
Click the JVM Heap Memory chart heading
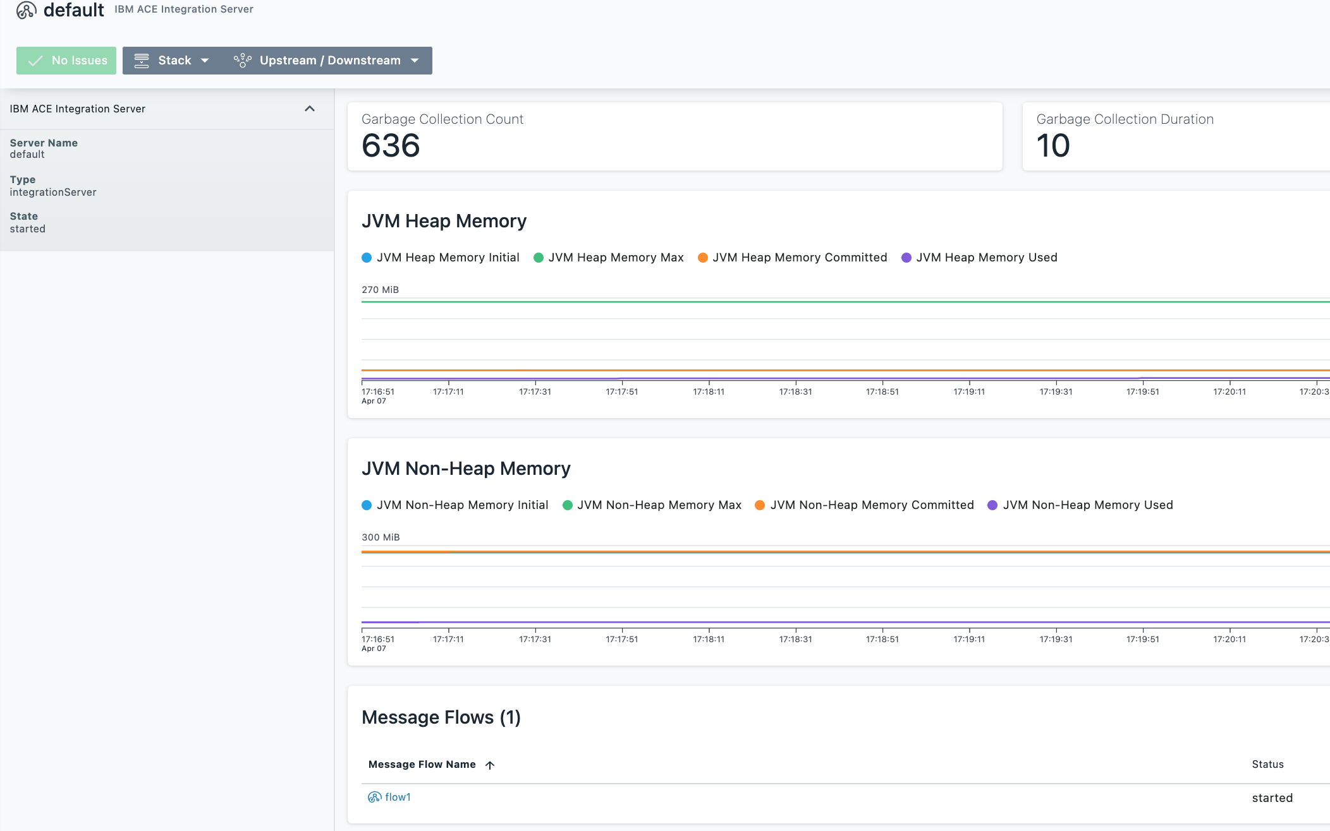click(x=444, y=221)
